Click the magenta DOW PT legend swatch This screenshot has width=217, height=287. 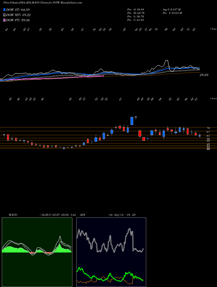click(5, 20)
